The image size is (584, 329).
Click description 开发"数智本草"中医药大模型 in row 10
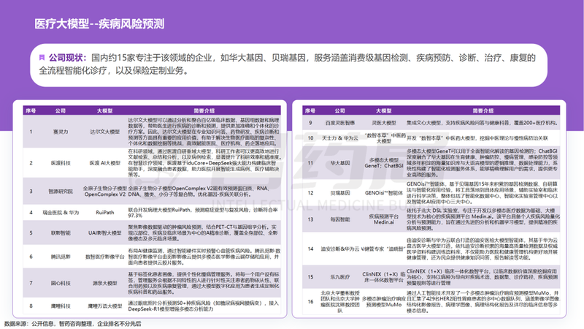[477, 138]
